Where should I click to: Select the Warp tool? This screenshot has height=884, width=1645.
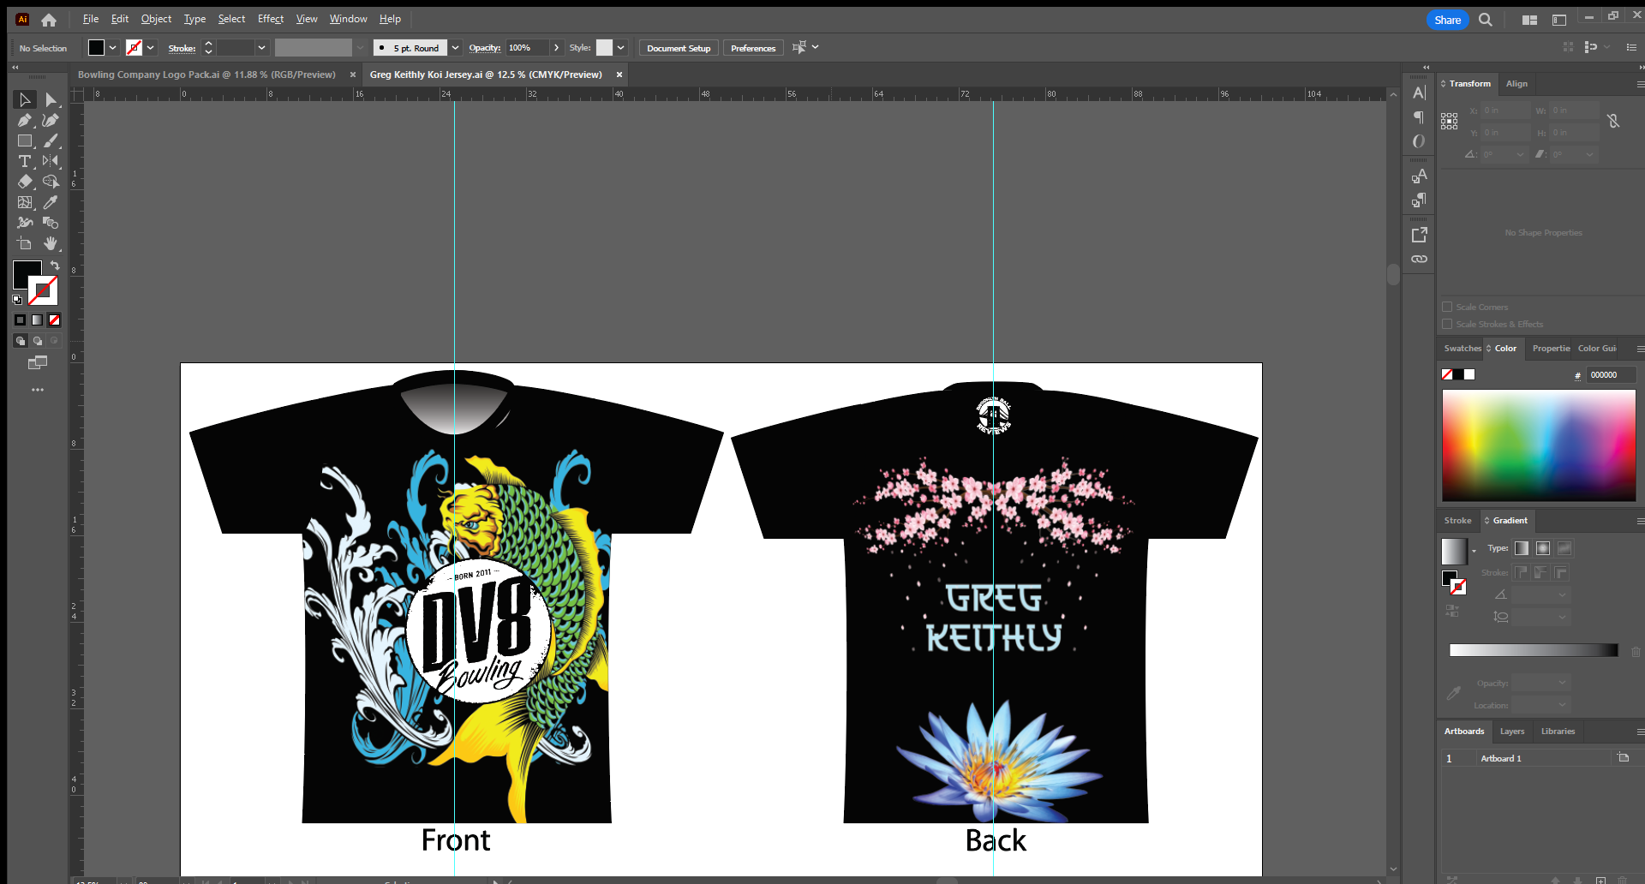pyautogui.click(x=25, y=223)
